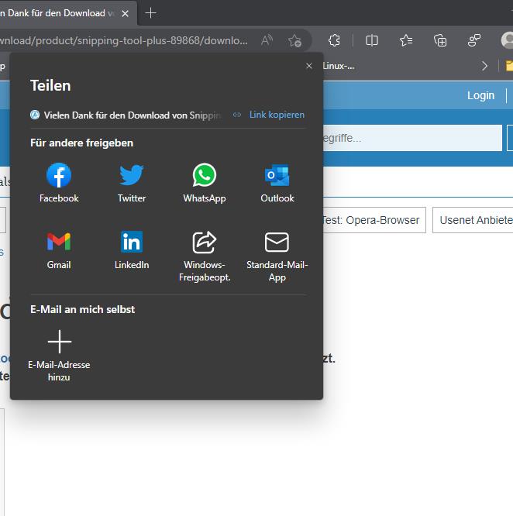Click Link kopieren to copy the link
The image size is (513, 516).
[x=269, y=115]
